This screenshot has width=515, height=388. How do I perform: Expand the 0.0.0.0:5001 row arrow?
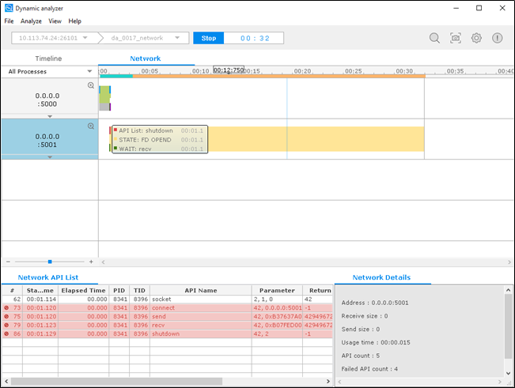[x=49, y=156]
